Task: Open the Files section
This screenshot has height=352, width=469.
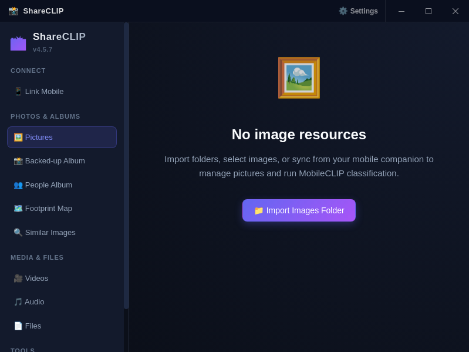Action: click(x=62, y=326)
